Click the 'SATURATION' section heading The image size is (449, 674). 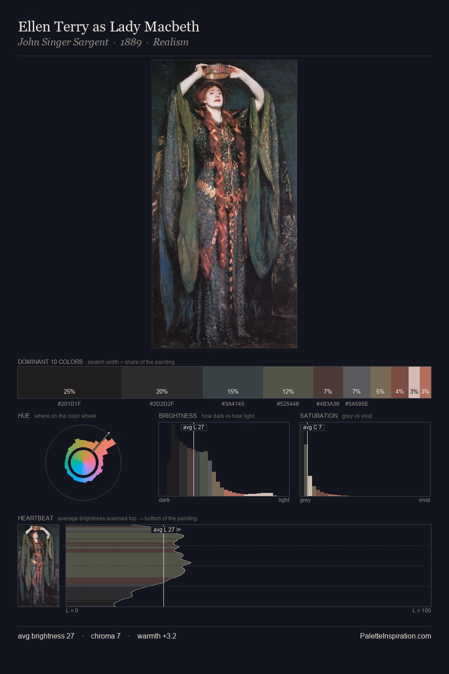[319, 416]
